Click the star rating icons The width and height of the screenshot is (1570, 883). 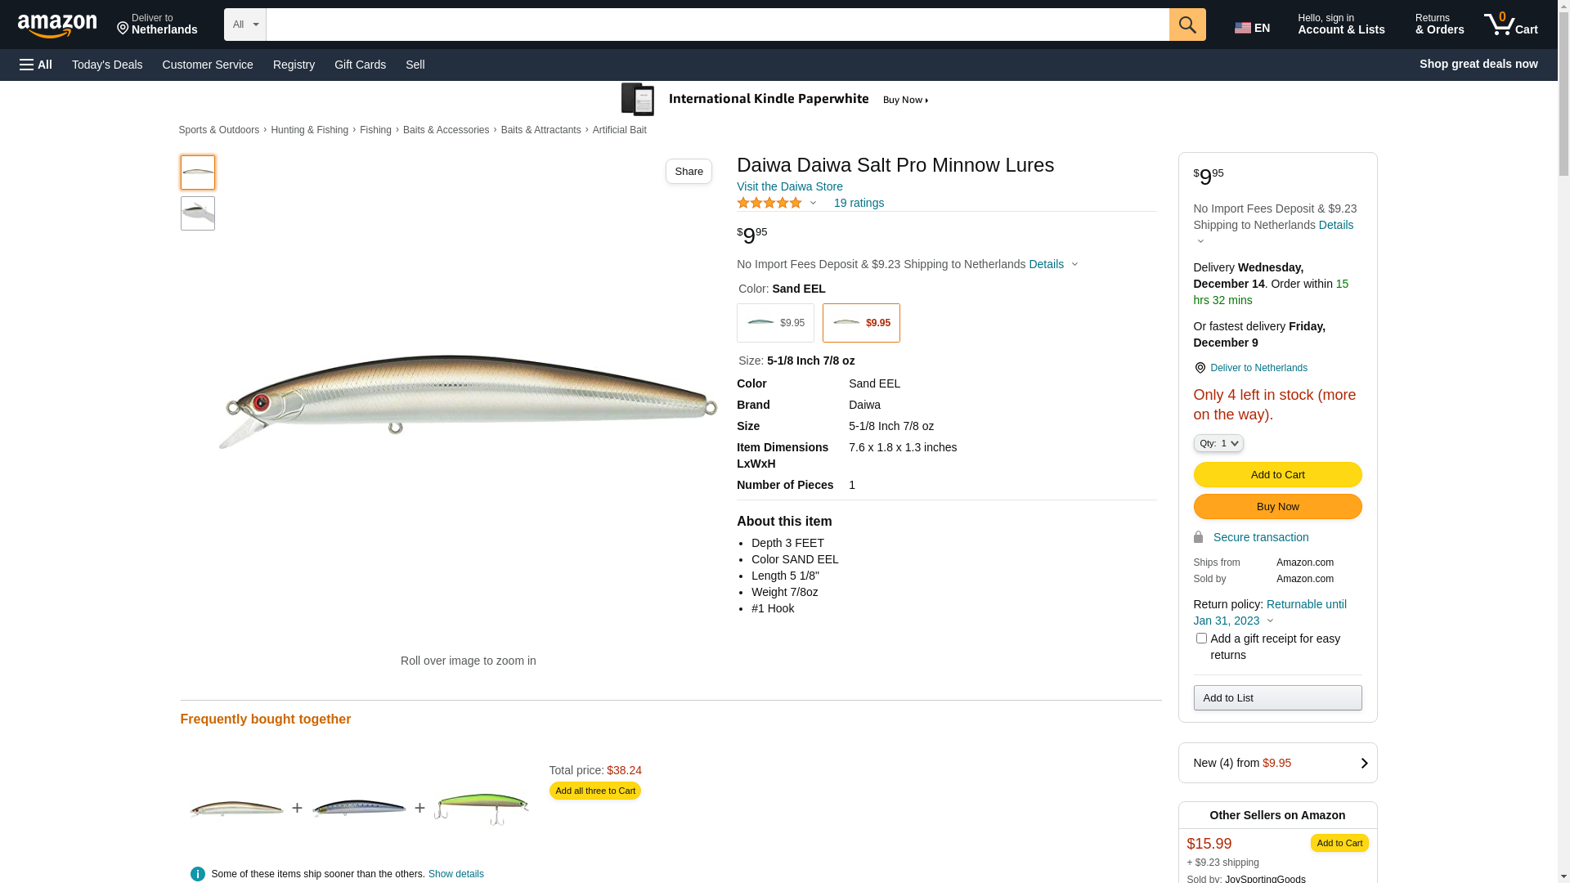pyautogui.click(x=769, y=203)
